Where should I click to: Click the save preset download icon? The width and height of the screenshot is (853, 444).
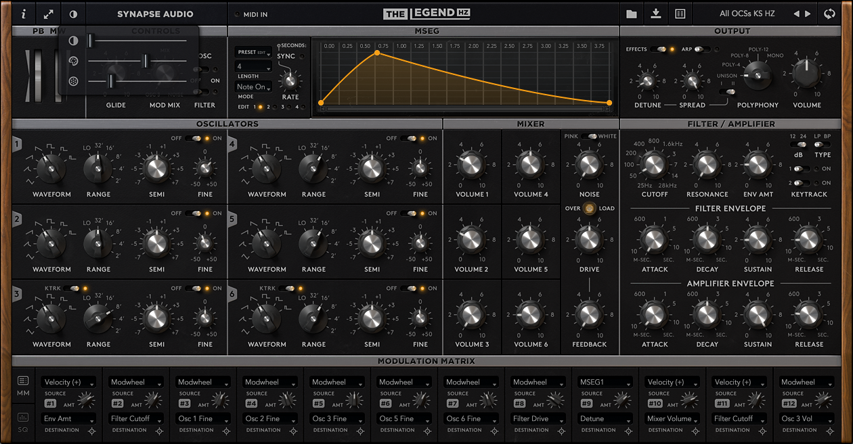655,13
